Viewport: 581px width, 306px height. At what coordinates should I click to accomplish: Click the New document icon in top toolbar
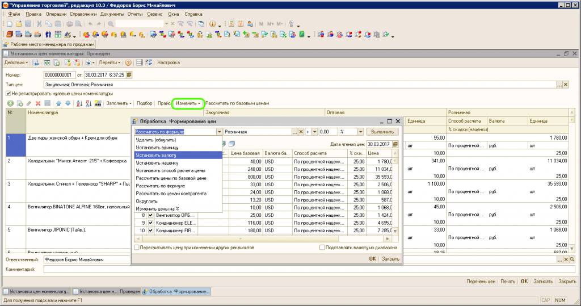click(x=10, y=24)
